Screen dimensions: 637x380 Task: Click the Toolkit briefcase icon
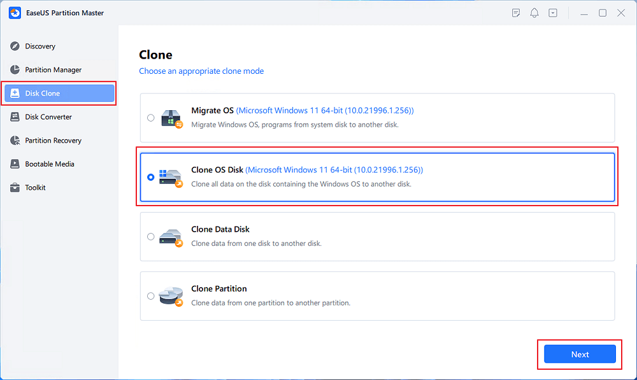tap(15, 188)
